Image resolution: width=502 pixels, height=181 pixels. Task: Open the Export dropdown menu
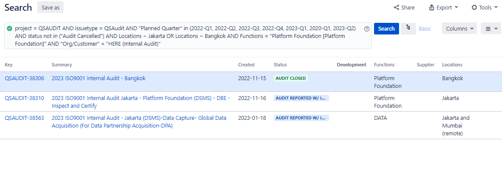point(444,7)
